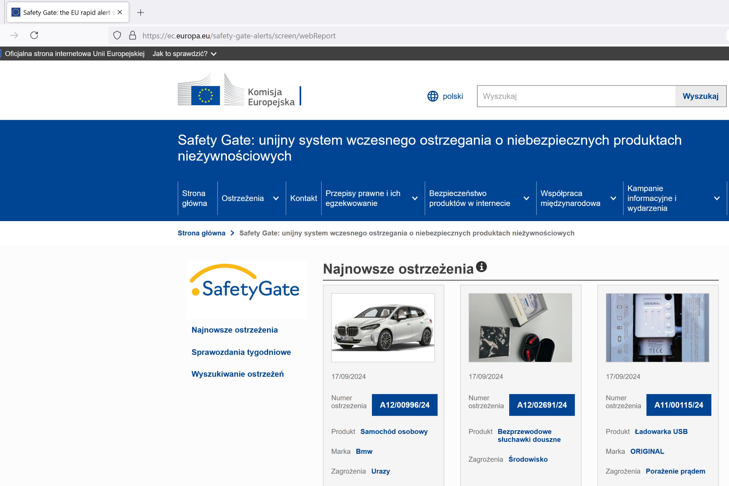Image resolution: width=729 pixels, height=486 pixels.
Task: Click the 'Wyszukaj' search button
Action: [701, 96]
